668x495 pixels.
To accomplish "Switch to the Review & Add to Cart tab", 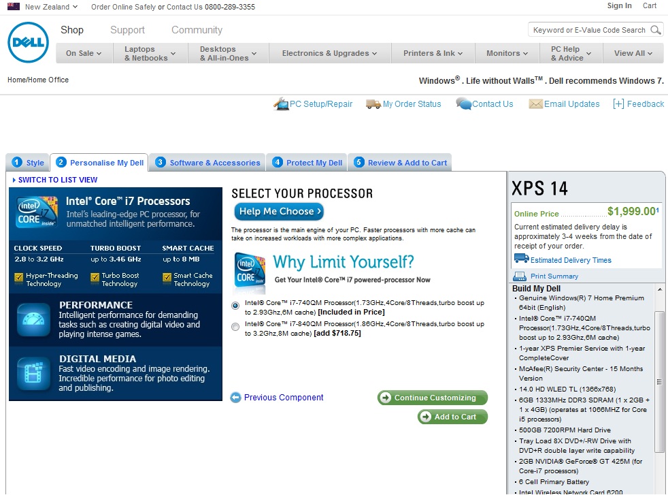I will pos(399,163).
